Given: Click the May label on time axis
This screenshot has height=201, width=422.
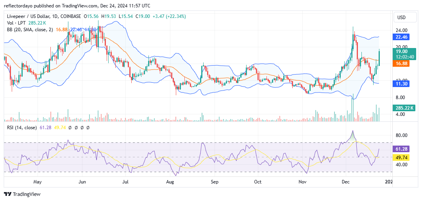Looking at the screenshot, I should (x=38, y=182).
